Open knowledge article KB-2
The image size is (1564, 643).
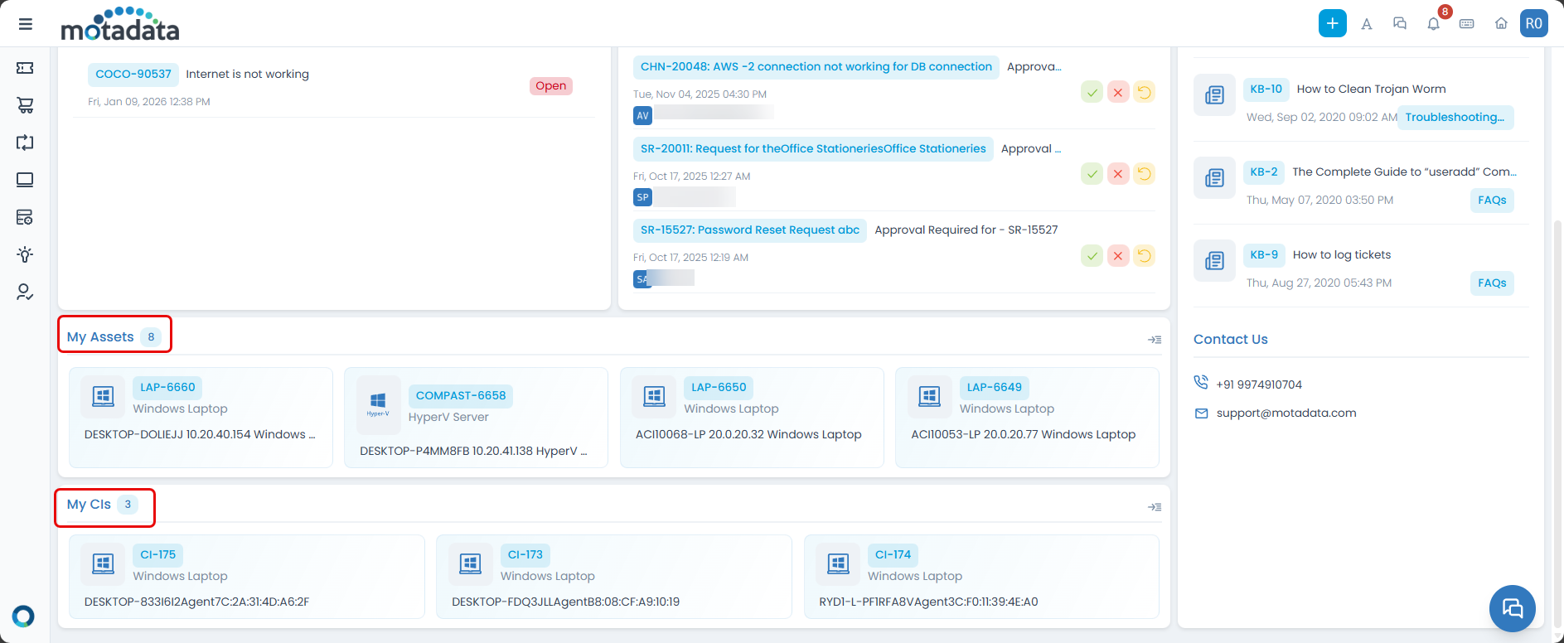coord(1264,172)
